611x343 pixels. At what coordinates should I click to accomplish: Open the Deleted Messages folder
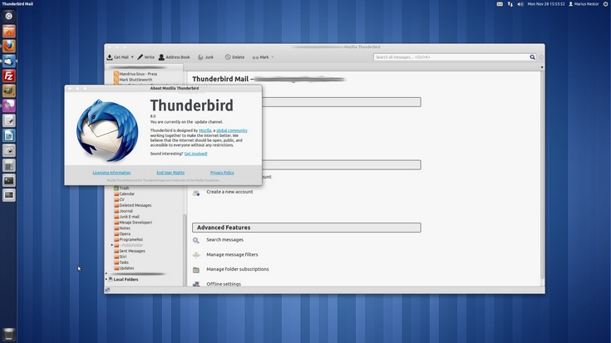132,205
